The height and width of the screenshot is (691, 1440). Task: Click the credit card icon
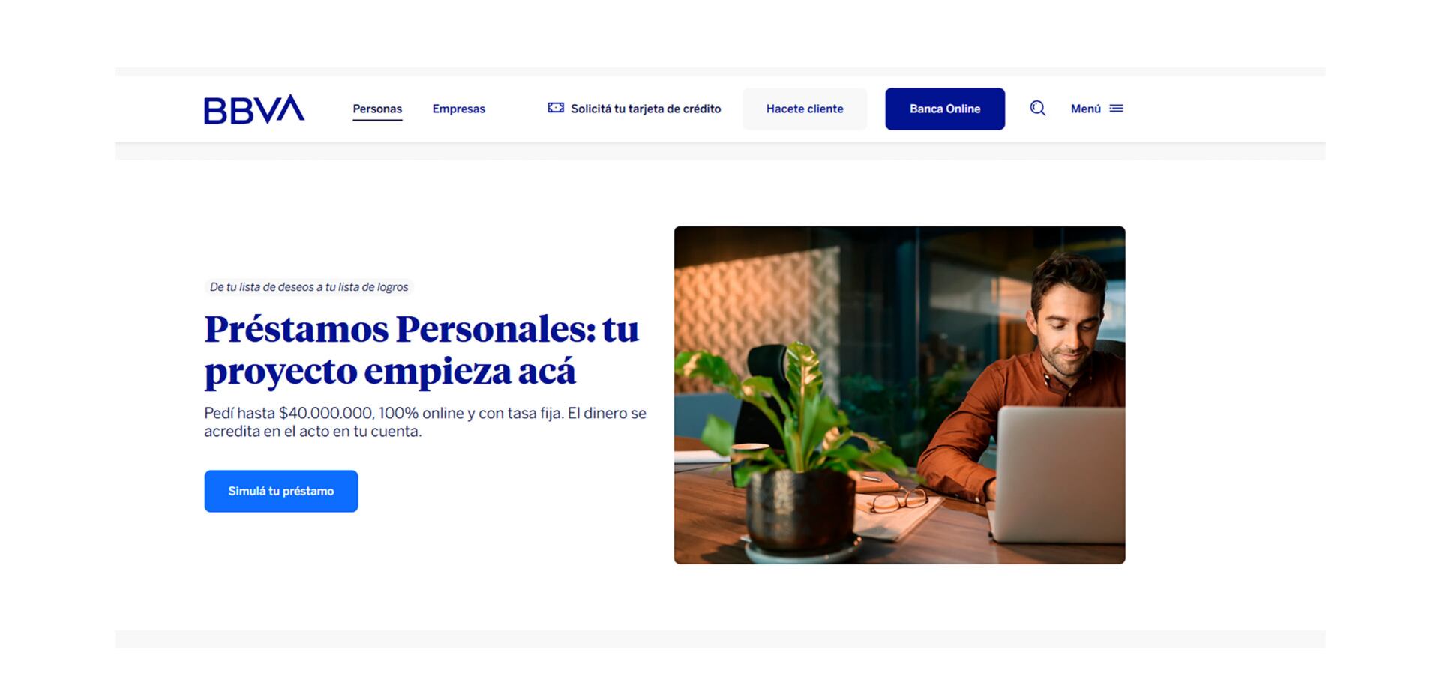556,108
